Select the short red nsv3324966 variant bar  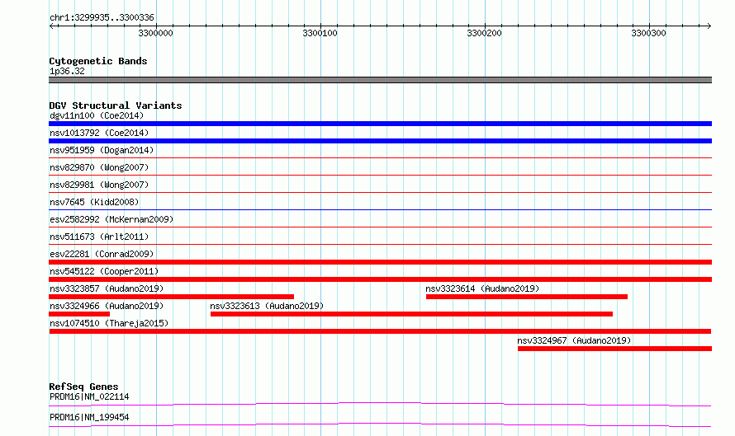[x=79, y=314]
